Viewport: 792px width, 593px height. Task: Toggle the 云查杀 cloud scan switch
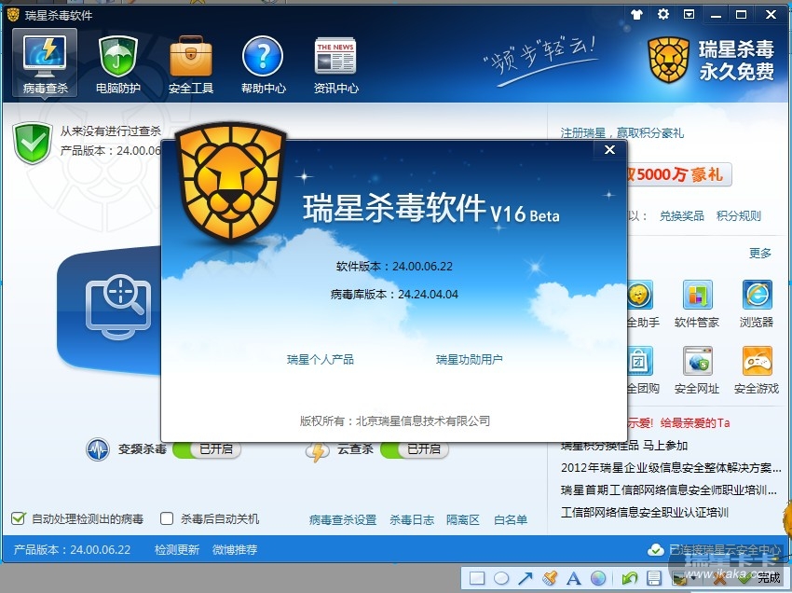coord(415,449)
